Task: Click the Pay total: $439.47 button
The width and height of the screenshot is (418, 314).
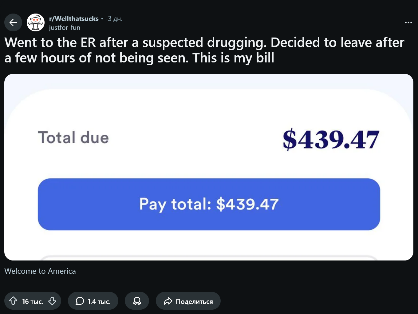Action: 209,204
